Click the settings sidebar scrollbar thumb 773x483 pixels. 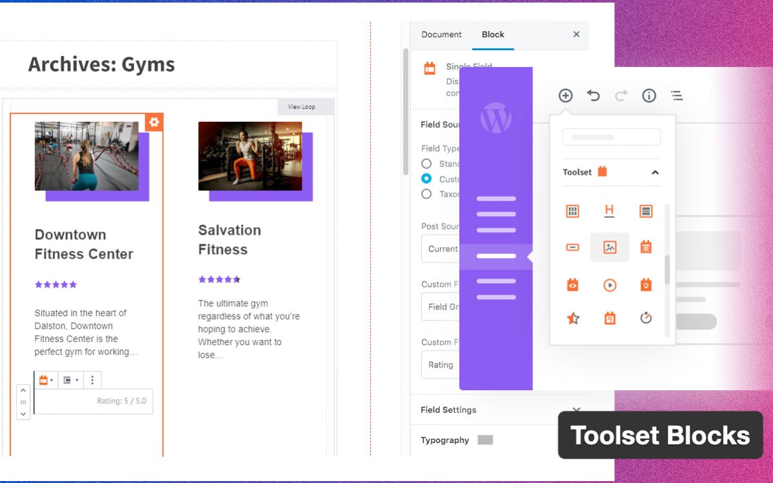pos(406,112)
